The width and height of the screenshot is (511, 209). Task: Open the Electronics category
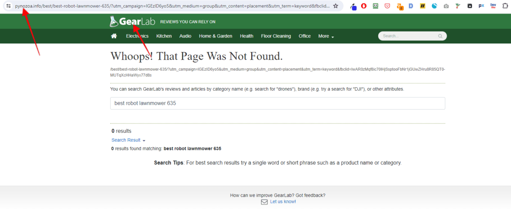(137, 36)
